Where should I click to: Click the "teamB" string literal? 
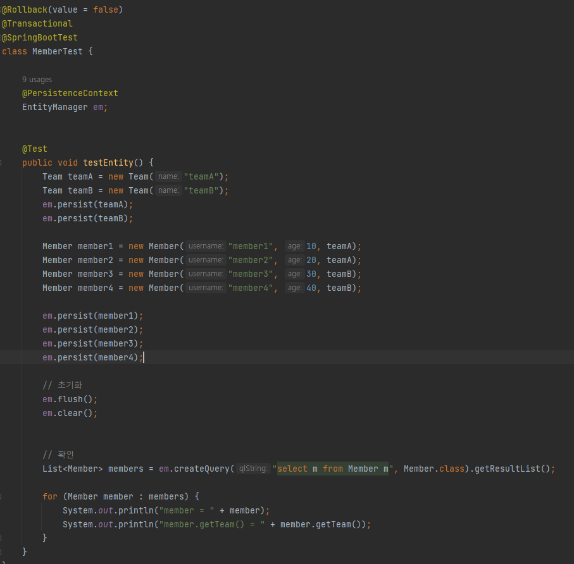tap(201, 190)
